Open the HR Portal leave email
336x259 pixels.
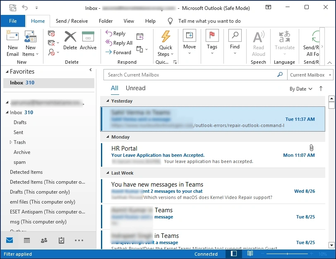[x=213, y=155]
